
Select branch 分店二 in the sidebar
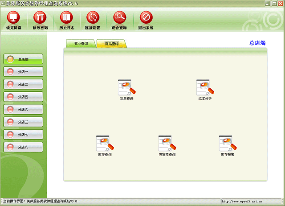(x=24, y=84)
